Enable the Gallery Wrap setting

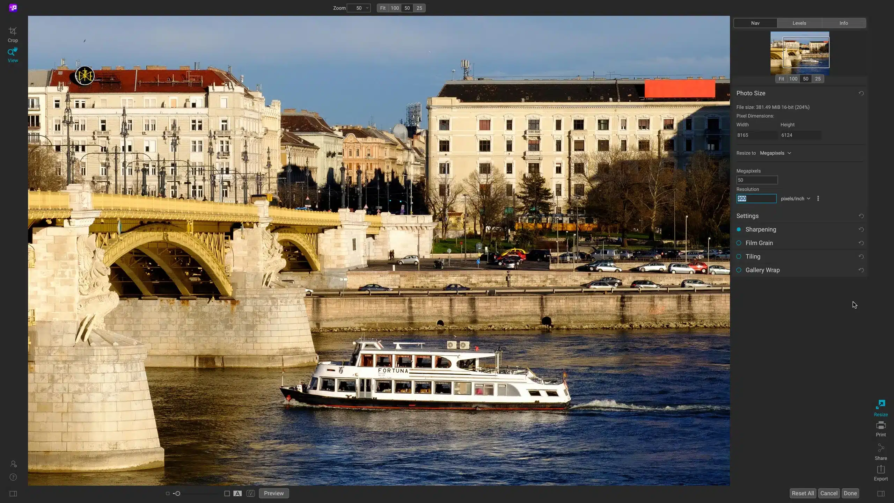739,270
